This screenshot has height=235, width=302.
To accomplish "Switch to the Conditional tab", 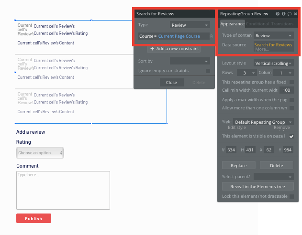I will click(x=257, y=24).
